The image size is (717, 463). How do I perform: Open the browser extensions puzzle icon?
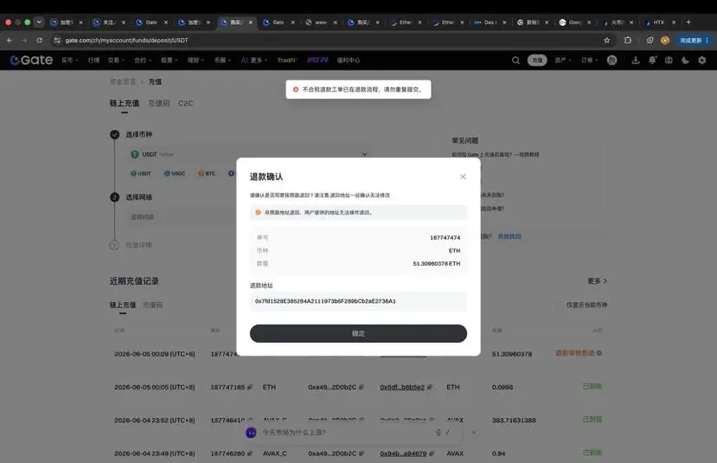coord(628,41)
